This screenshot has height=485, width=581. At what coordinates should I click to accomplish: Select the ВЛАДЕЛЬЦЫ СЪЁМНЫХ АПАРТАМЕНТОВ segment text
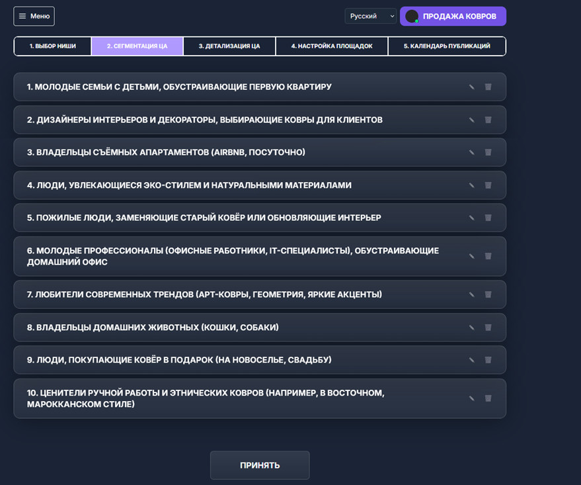click(x=166, y=152)
